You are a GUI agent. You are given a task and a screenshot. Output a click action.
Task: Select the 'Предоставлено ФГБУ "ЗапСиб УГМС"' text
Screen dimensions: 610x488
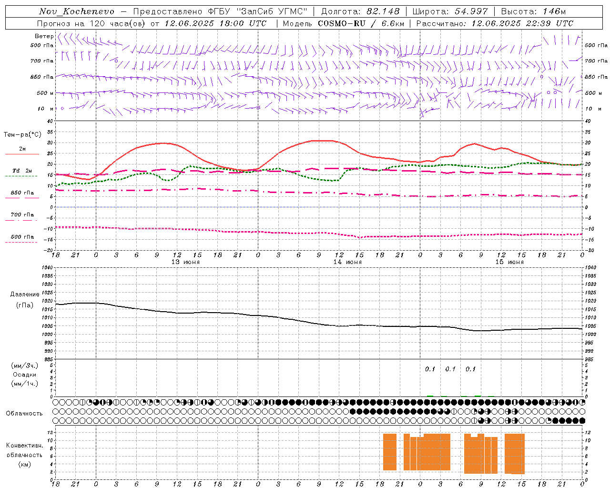(220, 11)
